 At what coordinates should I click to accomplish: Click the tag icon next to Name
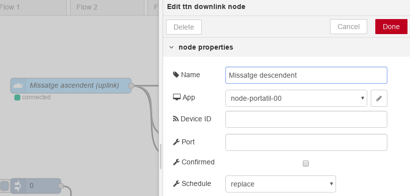click(176, 75)
